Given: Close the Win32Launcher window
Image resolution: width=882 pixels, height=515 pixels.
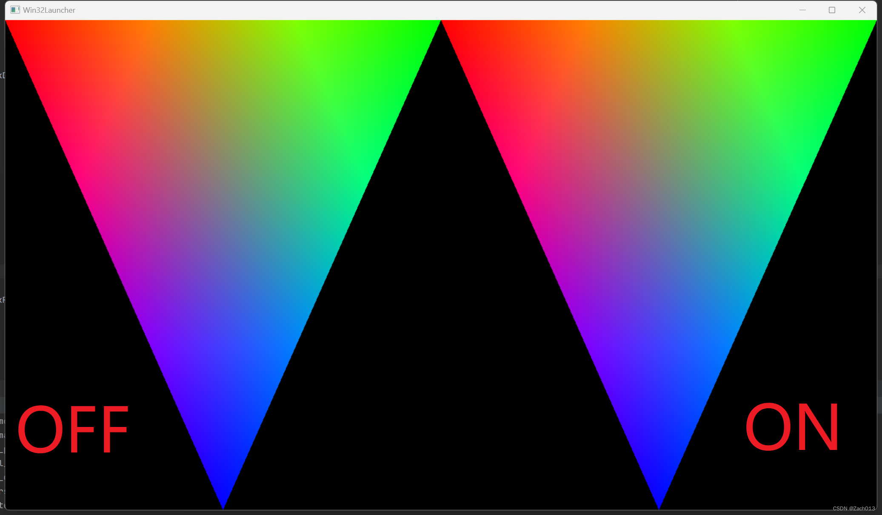Looking at the screenshot, I should click(x=862, y=10).
